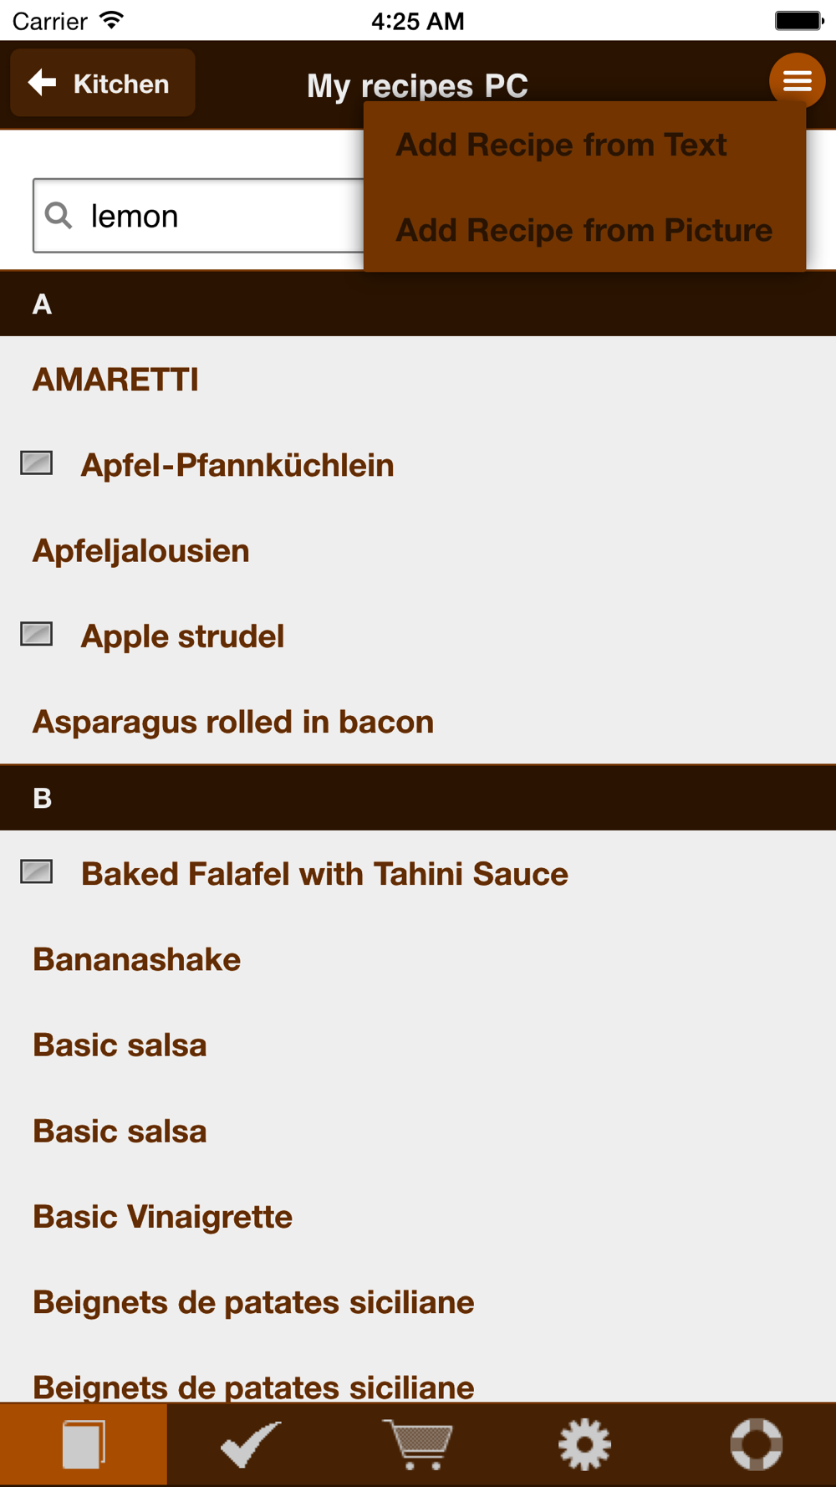Open the lifebuoy help tab
Image resolution: width=836 pixels, height=1487 pixels.
pyautogui.click(x=756, y=1444)
